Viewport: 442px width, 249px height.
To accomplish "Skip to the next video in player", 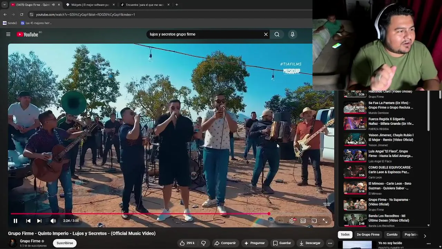I will (x=39, y=221).
